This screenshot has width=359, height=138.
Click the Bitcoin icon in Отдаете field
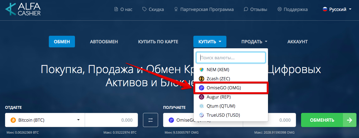(13, 120)
